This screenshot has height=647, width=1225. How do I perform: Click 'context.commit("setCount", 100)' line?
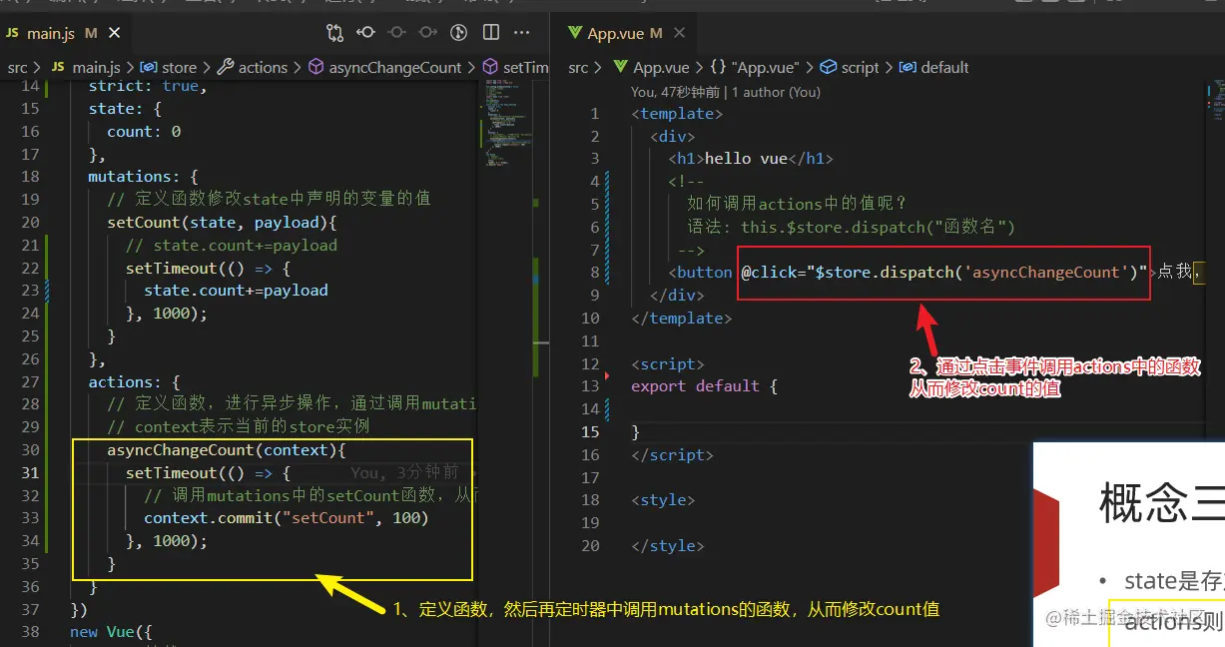(x=287, y=518)
